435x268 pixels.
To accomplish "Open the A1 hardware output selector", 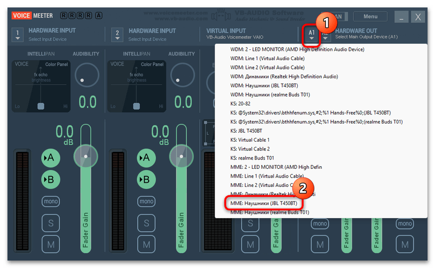I will (311, 34).
